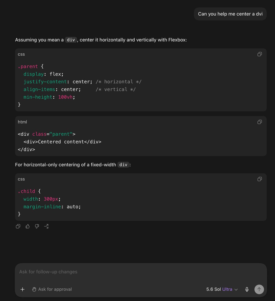
Task: Send the message with the arrow button
Action: click(259, 289)
